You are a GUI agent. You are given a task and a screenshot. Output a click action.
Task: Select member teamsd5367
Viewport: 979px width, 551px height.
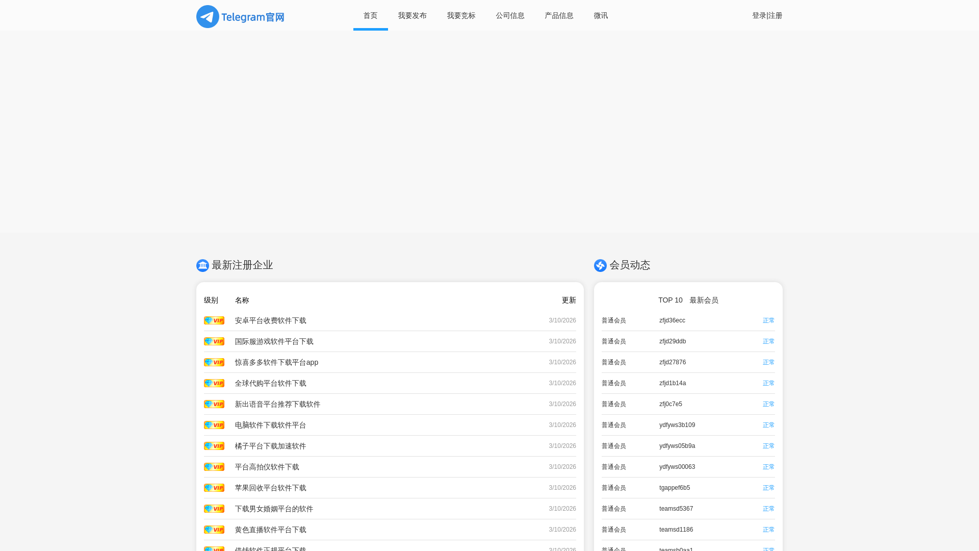click(x=676, y=509)
